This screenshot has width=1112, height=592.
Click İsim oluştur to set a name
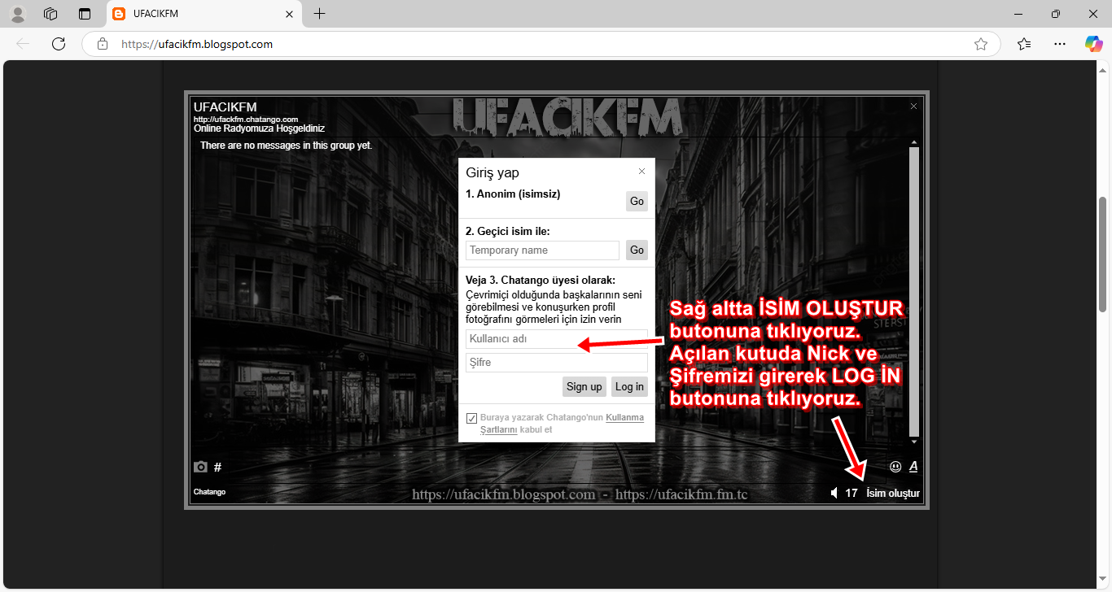point(893,493)
